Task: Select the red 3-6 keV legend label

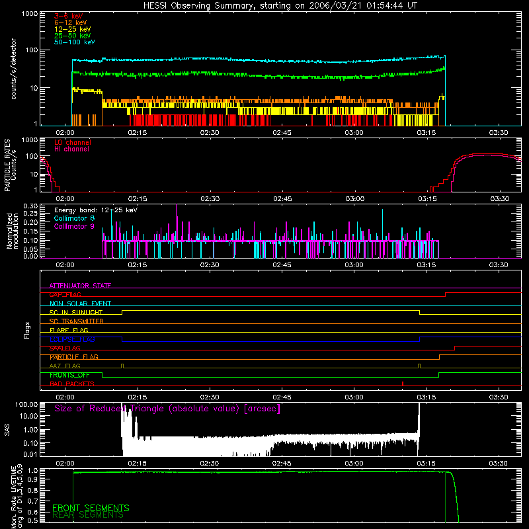Action: 69,16
